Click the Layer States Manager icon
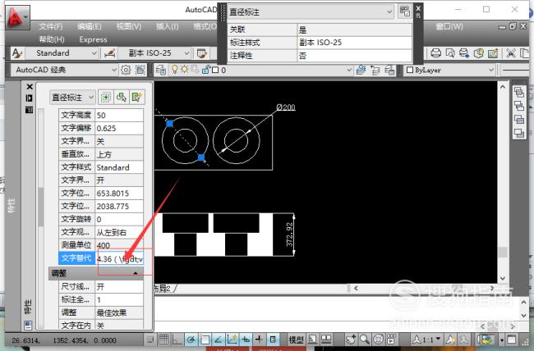 (389, 70)
